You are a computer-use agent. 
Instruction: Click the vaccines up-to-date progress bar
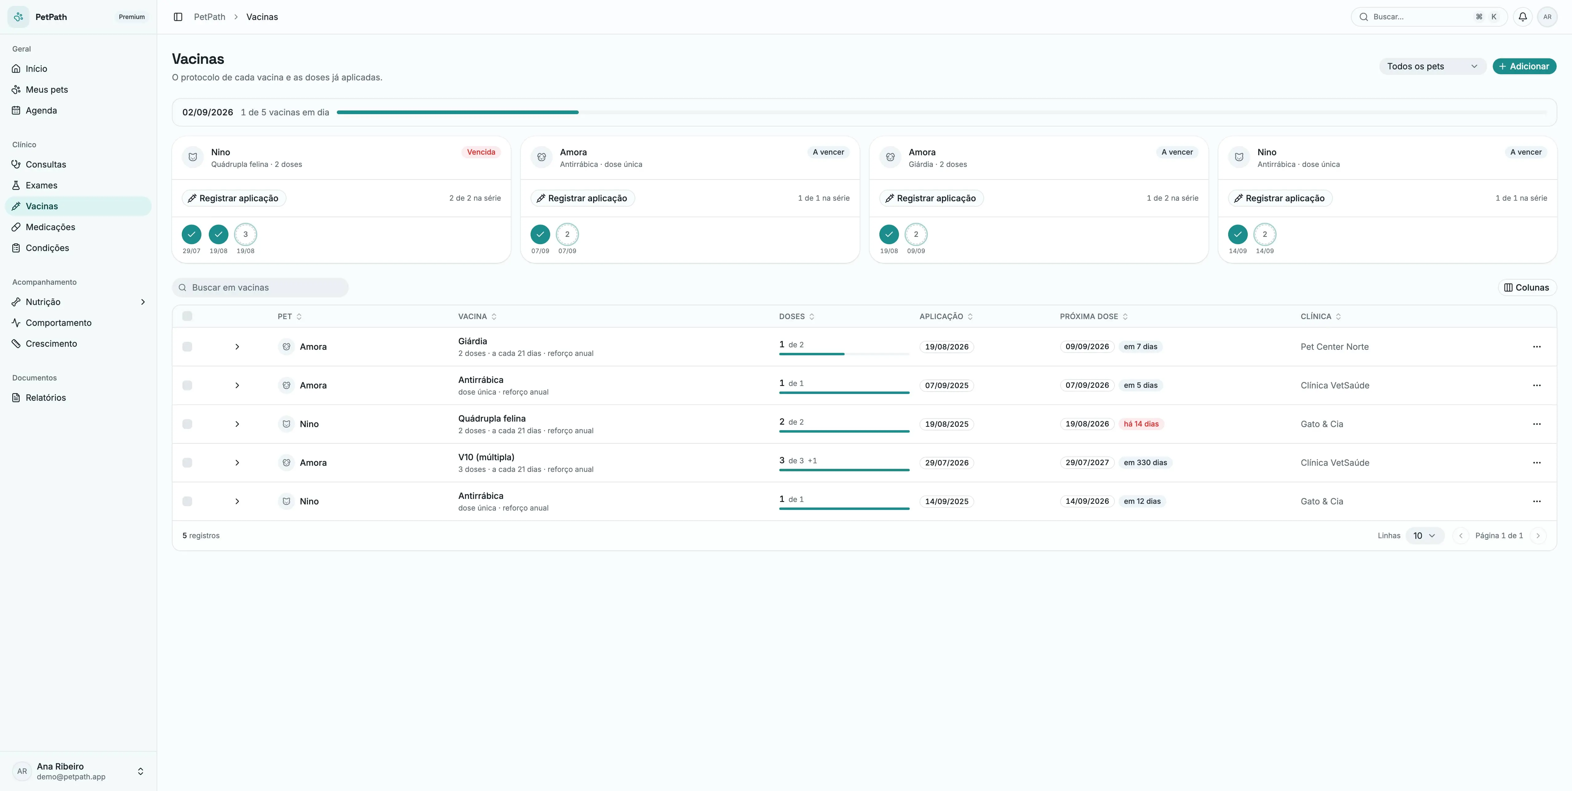pos(942,112)
